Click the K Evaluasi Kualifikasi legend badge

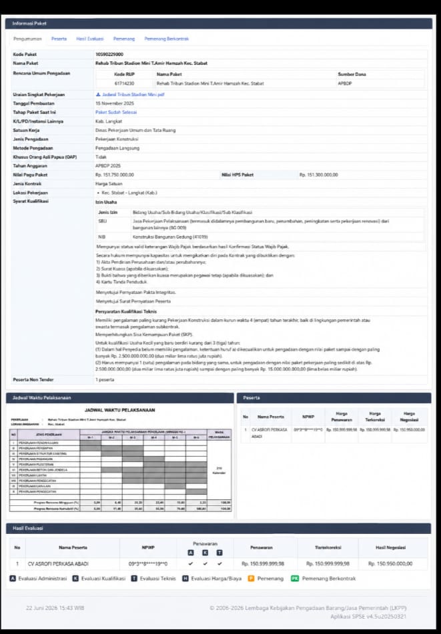(75, 579)
